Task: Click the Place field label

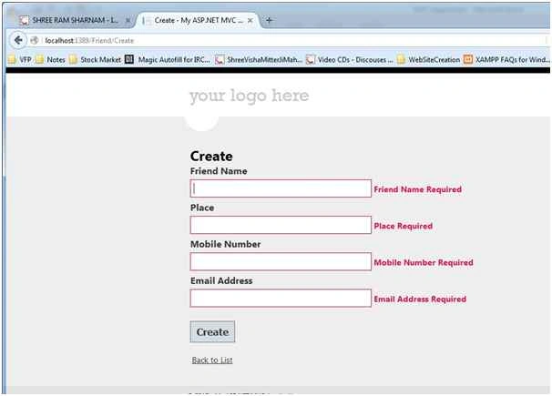Action: (202, 208)
